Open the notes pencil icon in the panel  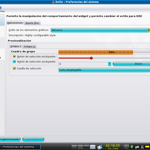[x=100, y=147]
